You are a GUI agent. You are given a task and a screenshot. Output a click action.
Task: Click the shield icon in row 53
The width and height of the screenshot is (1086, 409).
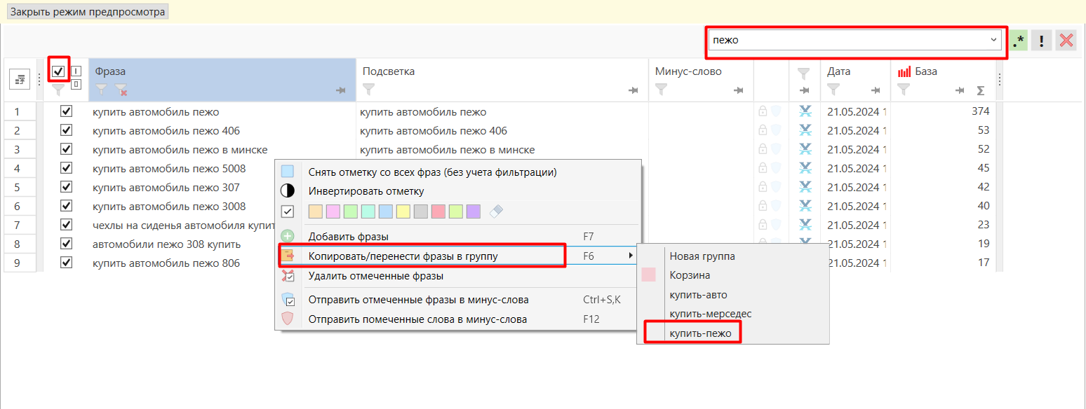[x=776, y=130]
